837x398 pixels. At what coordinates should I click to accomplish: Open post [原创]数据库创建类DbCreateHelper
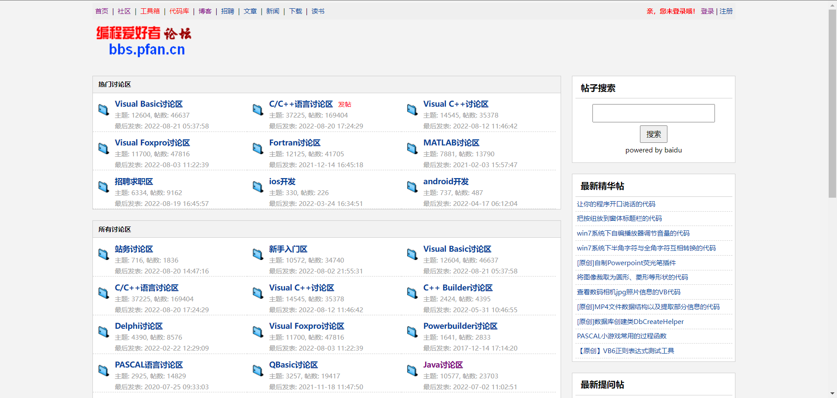click(x=630, y=322)
